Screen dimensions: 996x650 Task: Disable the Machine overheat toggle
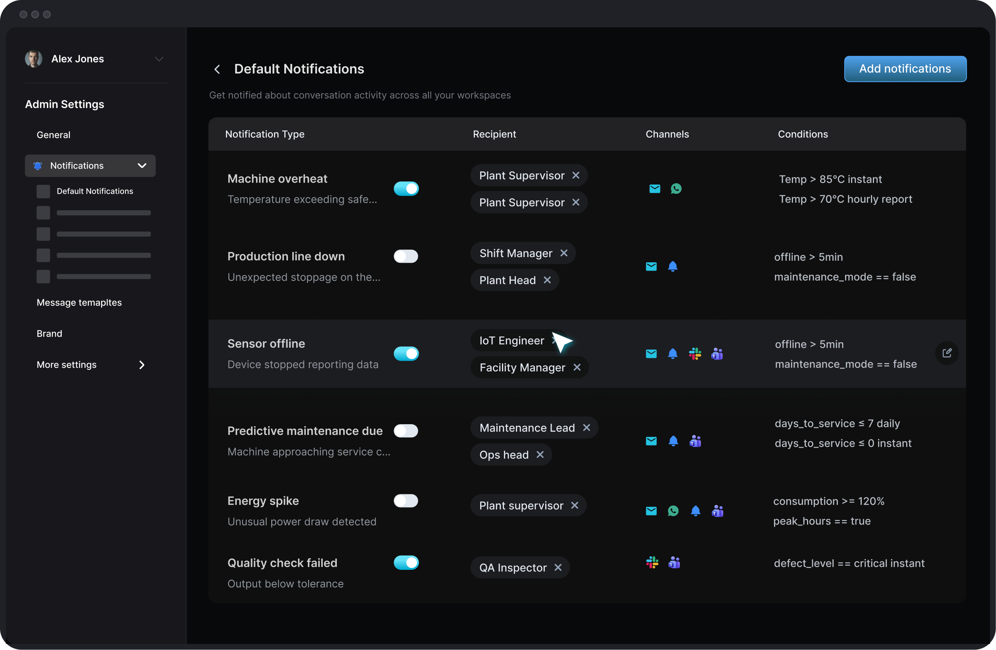pyautogui.click(x=406, y=188)
